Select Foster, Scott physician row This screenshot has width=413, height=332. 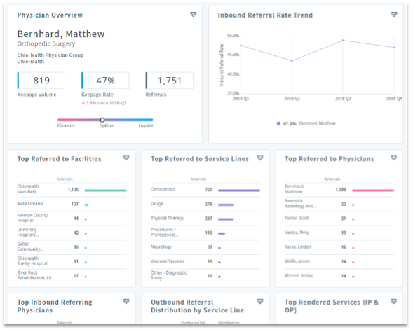click(x=339, y=219)
